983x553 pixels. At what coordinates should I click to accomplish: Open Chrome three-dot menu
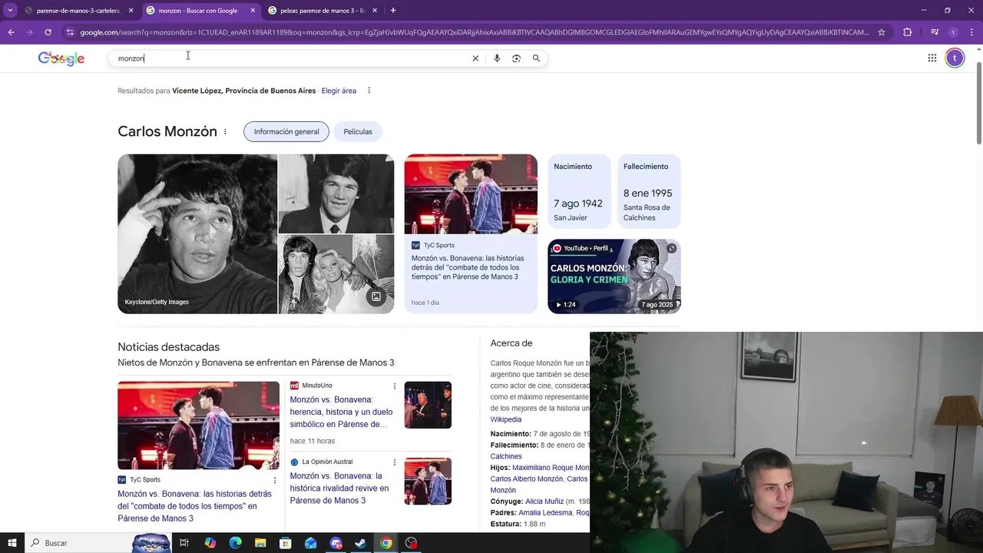pyautogui.click(x=971, y=32)
